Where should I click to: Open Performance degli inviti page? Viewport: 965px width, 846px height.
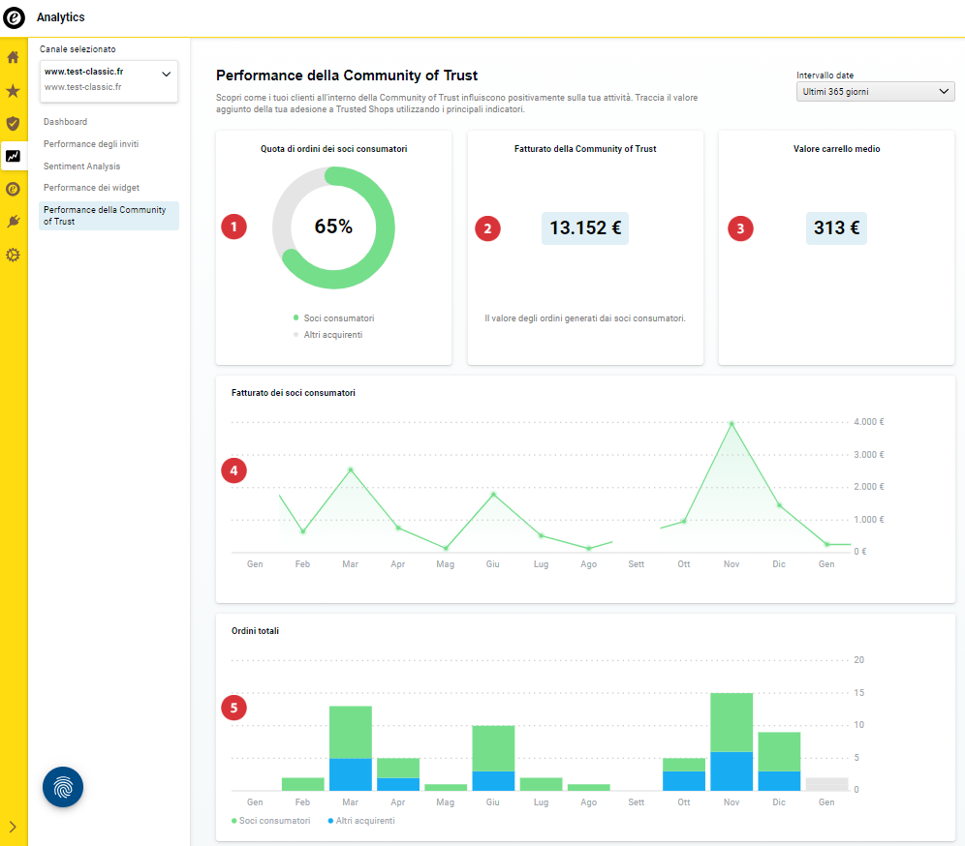(91, 144)
